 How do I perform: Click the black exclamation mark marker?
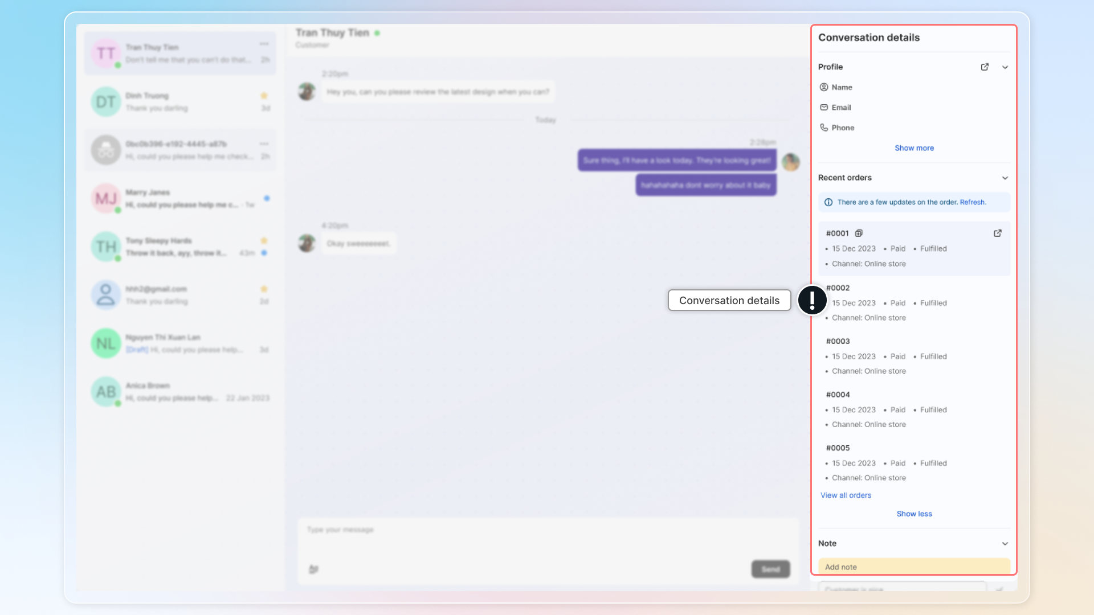(x=812, y=300)
